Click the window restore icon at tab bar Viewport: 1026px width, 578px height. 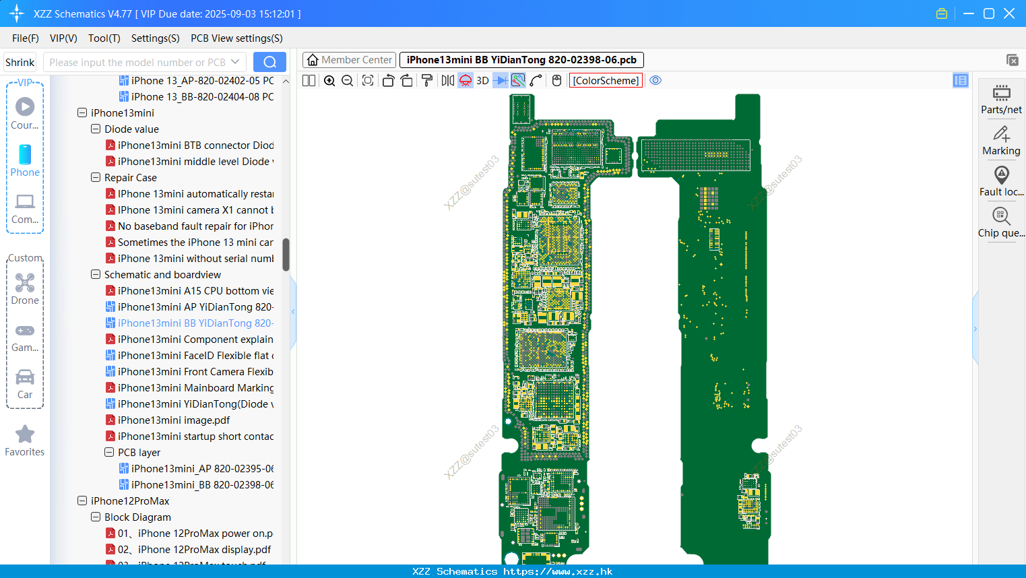[1012, 60]
